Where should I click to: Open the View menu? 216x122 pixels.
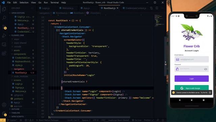pos(33,2)
